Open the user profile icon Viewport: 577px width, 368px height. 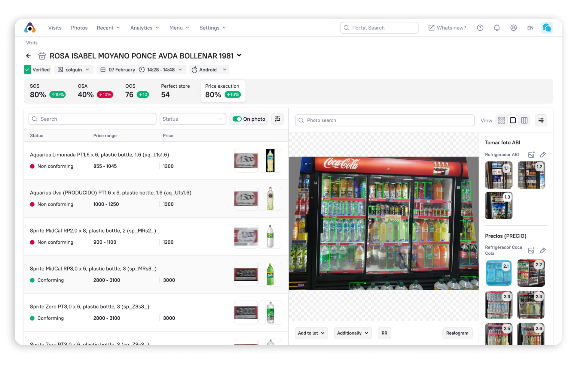click(x=513, y=28)
